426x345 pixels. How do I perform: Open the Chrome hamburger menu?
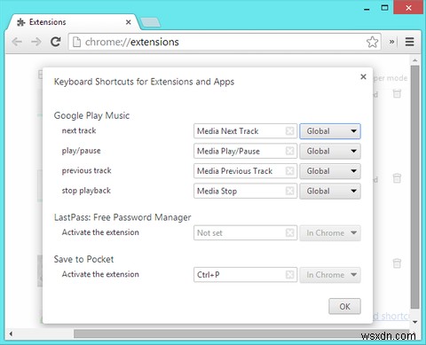click(x=409, y=42)
